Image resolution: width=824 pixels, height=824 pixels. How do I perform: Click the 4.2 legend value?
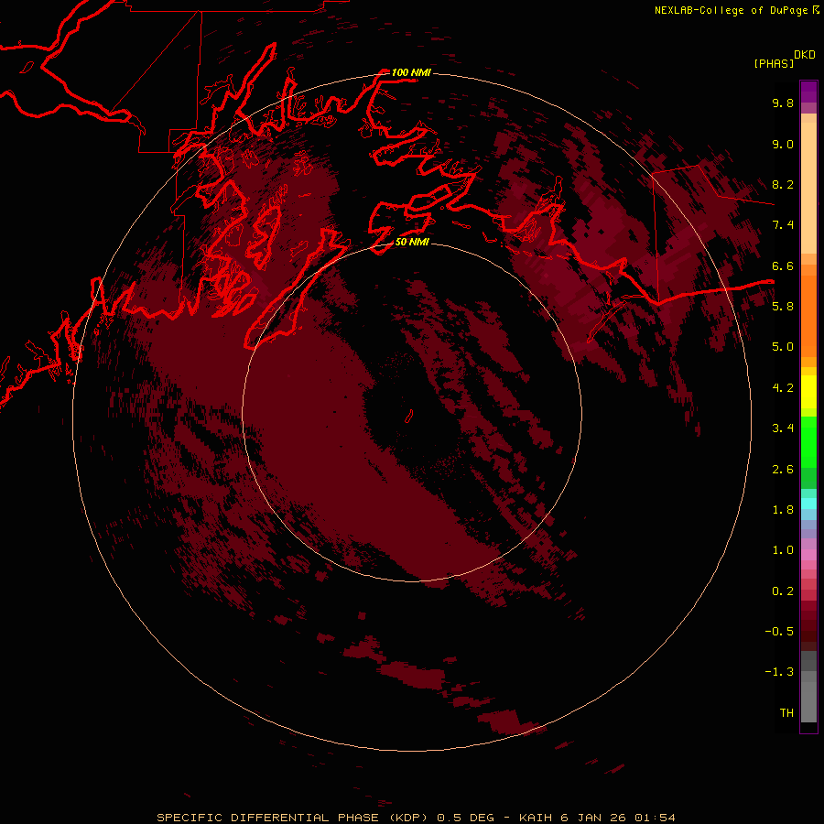pos(783,388)
